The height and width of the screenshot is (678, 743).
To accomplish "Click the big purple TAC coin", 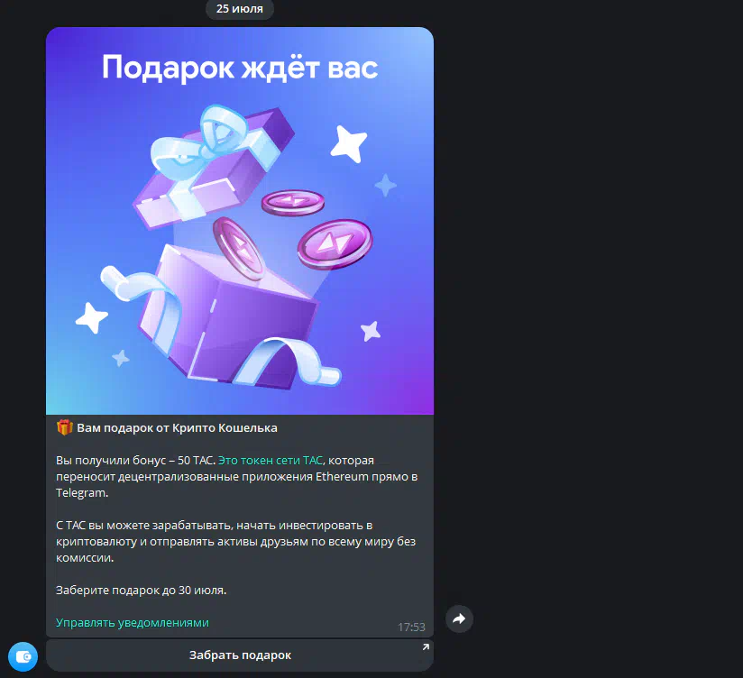I will click(335, 244).
